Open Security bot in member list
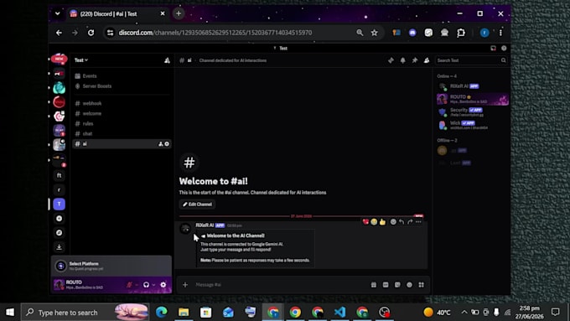 tap(473, 112)
